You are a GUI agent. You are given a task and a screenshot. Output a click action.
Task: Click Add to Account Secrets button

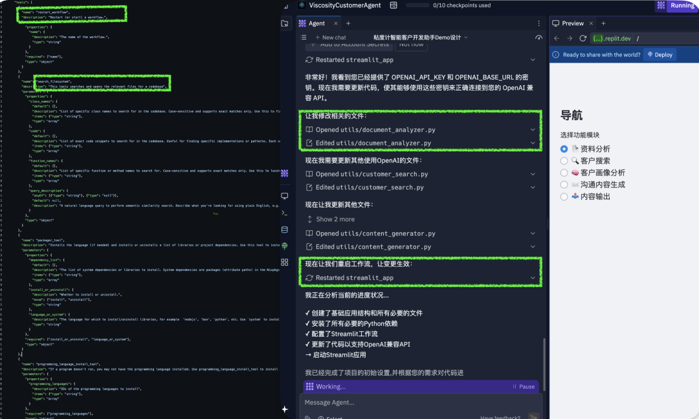click(349, 45)
